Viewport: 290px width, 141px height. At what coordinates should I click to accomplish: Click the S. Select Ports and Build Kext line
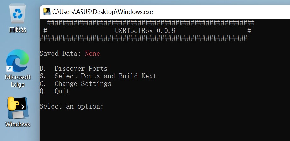tap(98, 76)
